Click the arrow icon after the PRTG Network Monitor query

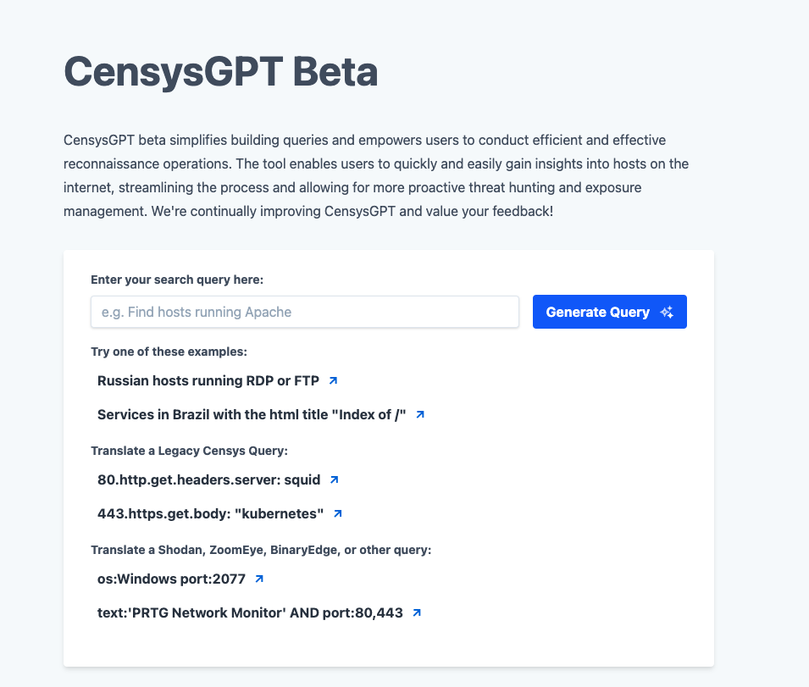[416, 612]
